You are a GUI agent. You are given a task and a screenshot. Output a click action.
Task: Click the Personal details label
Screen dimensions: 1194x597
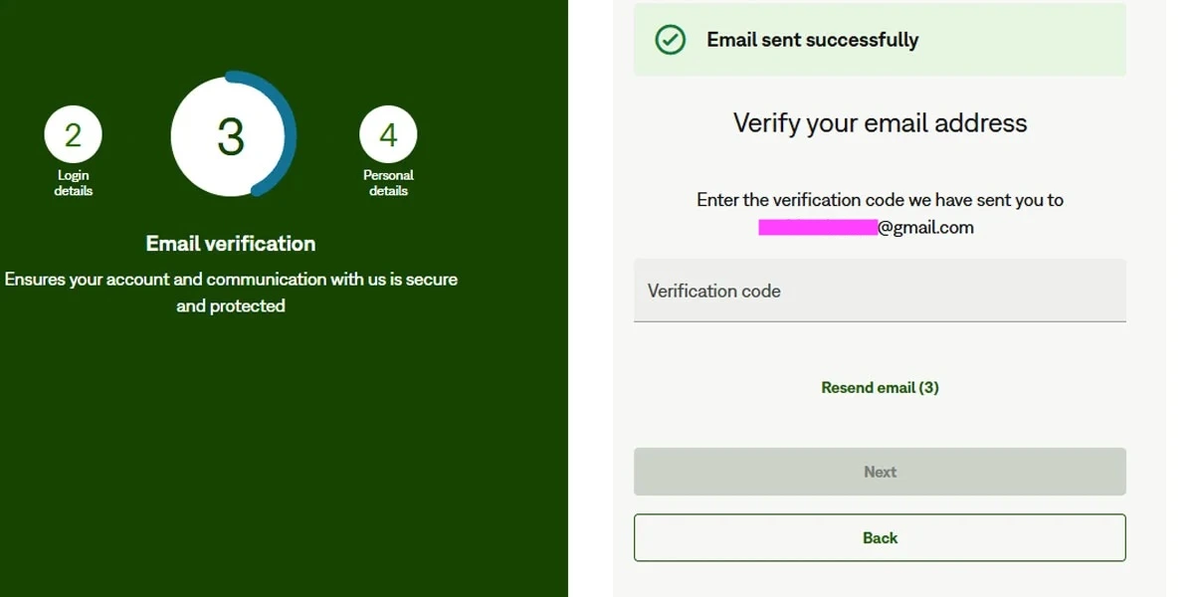pyautogui.click(x=388, y=182)
